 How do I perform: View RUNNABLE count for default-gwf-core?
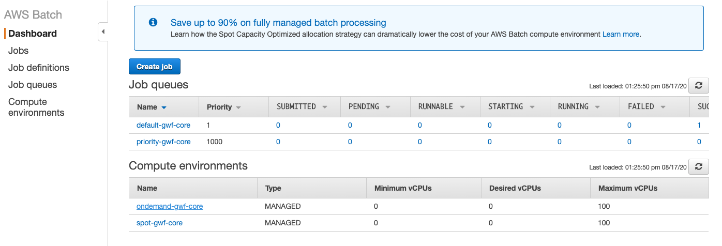(x=420, y=125)
